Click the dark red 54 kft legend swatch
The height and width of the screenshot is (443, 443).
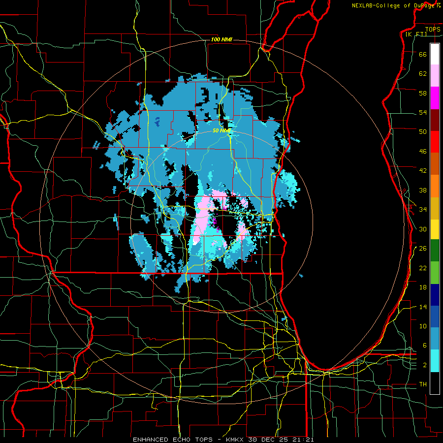[x=435, y=120]
